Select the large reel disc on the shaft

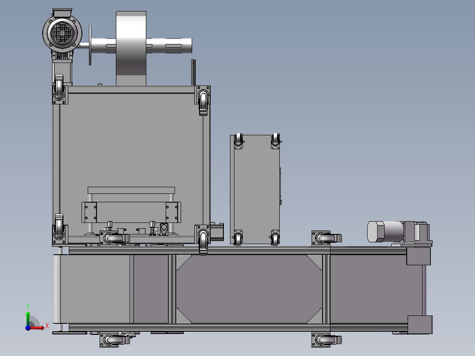[131, 48]
